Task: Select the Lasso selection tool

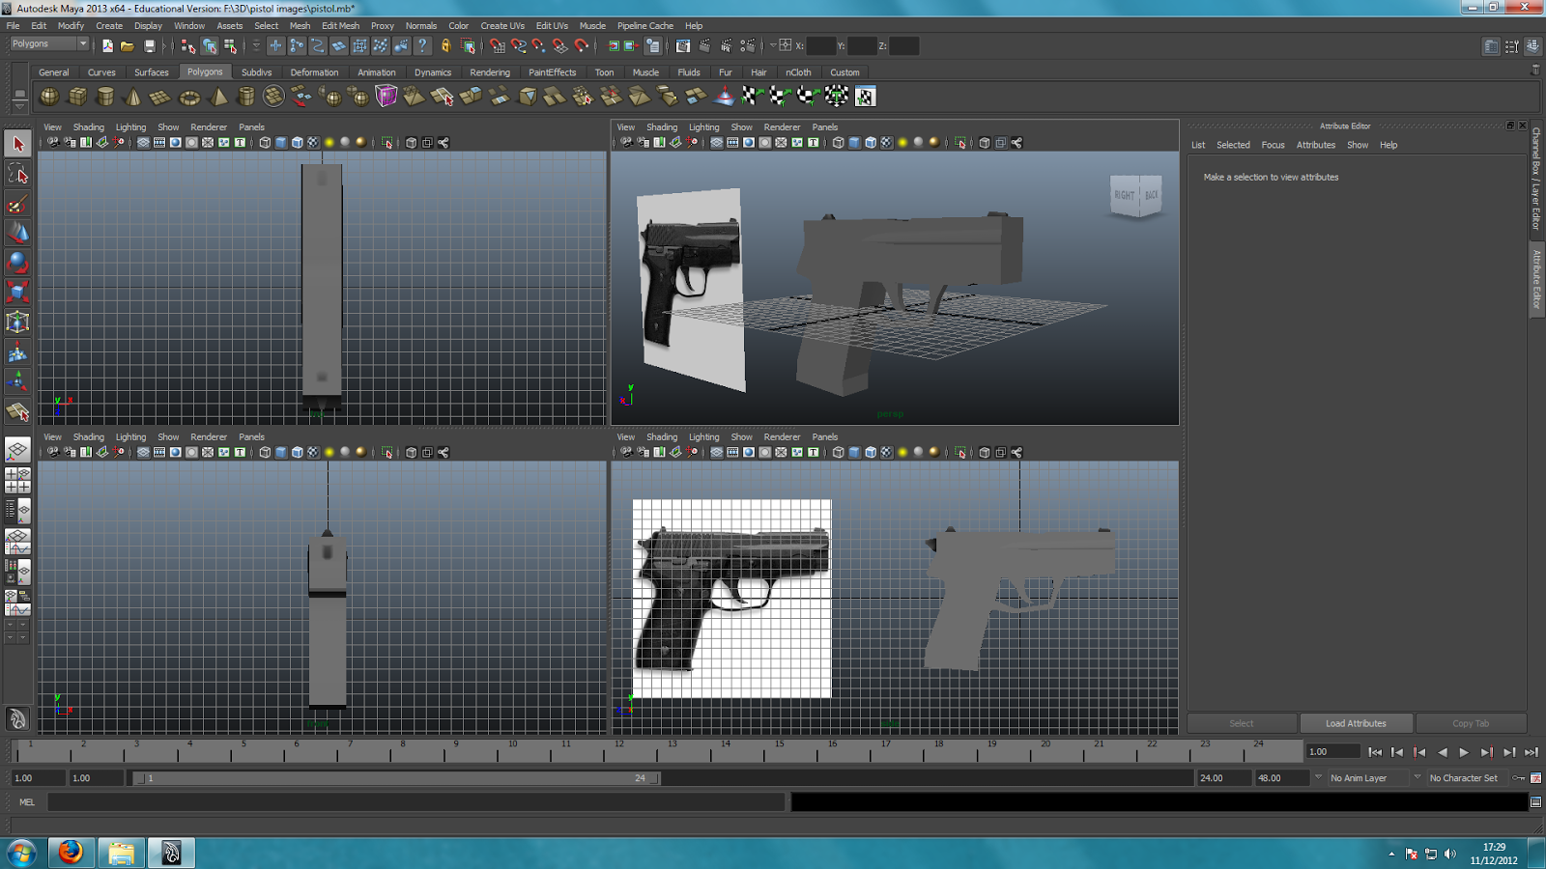Action: (x=16, y=175)
